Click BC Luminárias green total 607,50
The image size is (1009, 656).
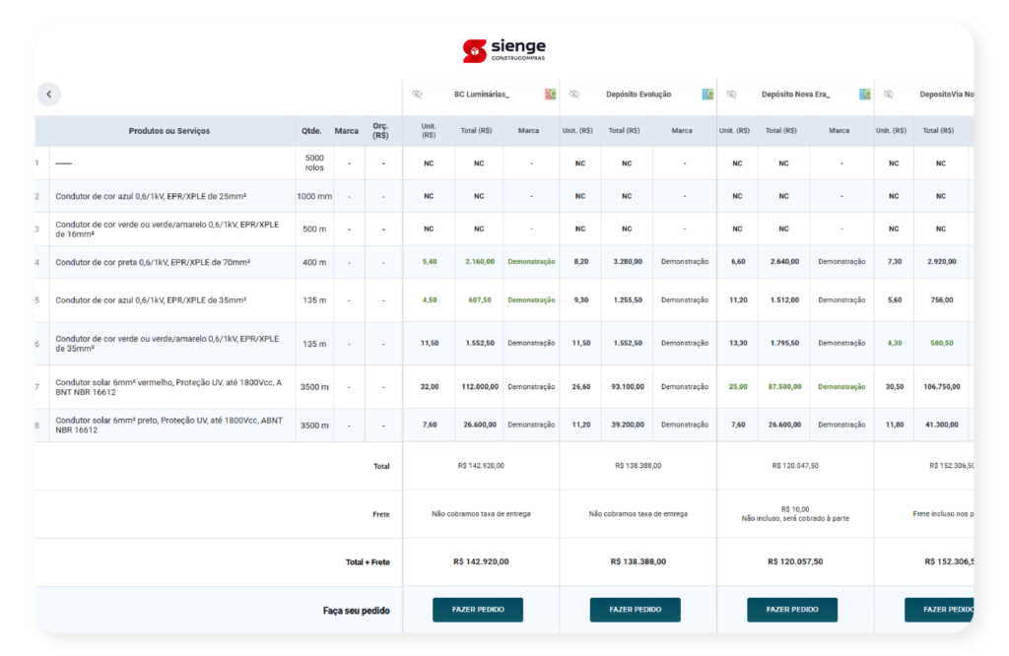(x=480, y=299)
